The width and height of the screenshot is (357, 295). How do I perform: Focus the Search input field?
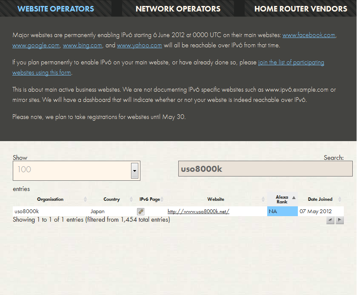coord(265,169)
